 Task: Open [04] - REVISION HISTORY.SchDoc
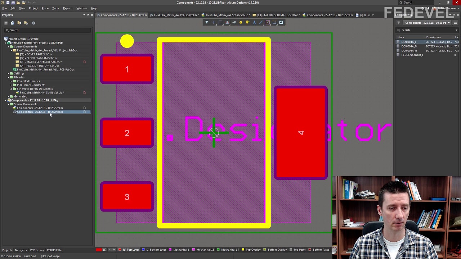pyautogui.click(x=40, y=66)
